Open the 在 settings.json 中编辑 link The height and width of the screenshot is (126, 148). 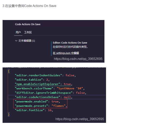(x=66, y=53)
